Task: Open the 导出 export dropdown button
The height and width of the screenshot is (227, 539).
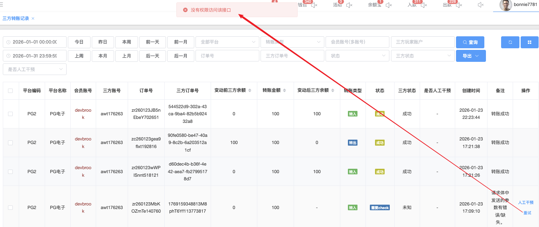Action: pos(471,56)
